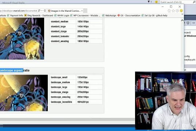
Task: Open the Set Up Git - github help bookmark
Action: [x=154, y=15]
